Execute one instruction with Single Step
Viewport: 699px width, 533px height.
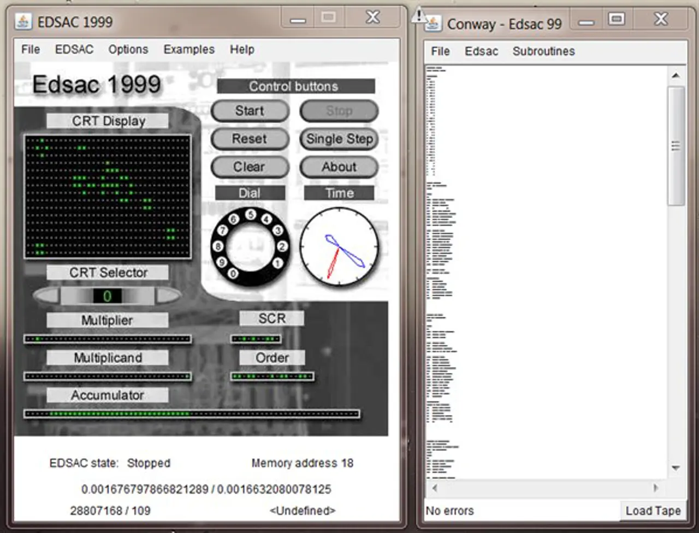click(x=339, y=139)
